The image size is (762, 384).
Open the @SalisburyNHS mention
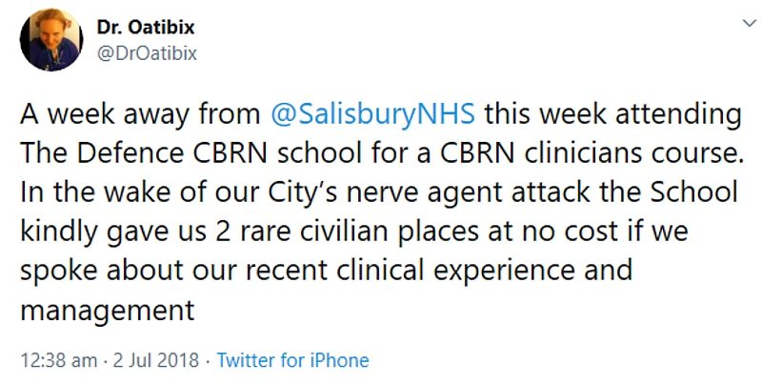coord(372,114)
